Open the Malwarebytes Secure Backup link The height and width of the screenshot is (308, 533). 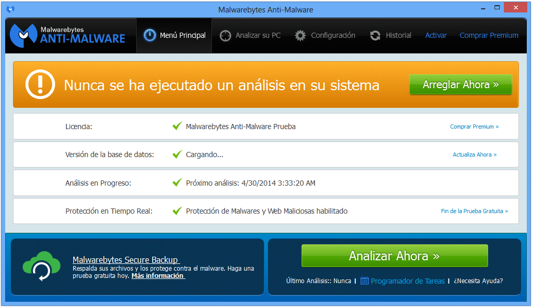click(x=126, y=260)
